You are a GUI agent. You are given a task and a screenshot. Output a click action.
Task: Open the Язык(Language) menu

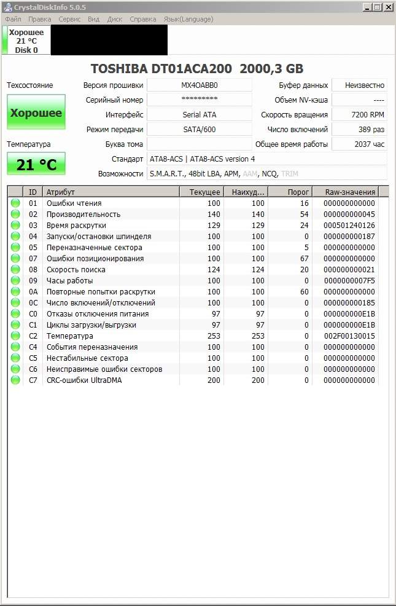[188, 19]
